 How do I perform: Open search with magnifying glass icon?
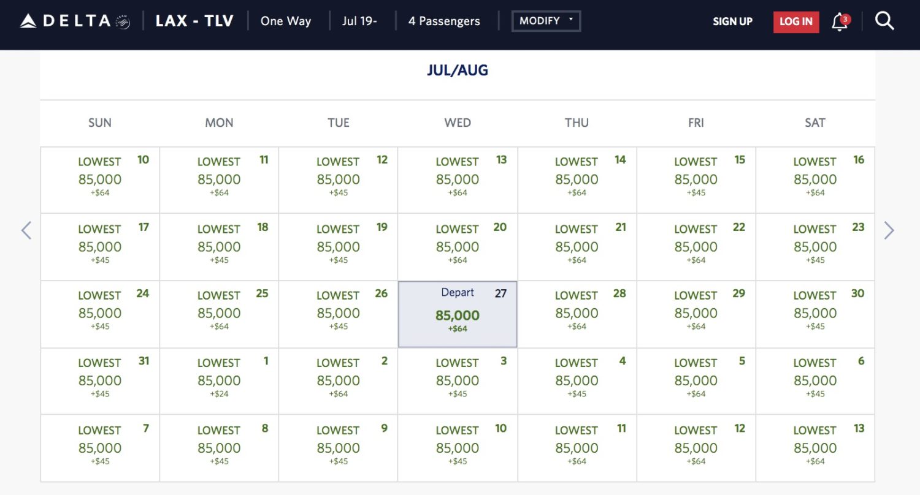[x=884, y=21]
